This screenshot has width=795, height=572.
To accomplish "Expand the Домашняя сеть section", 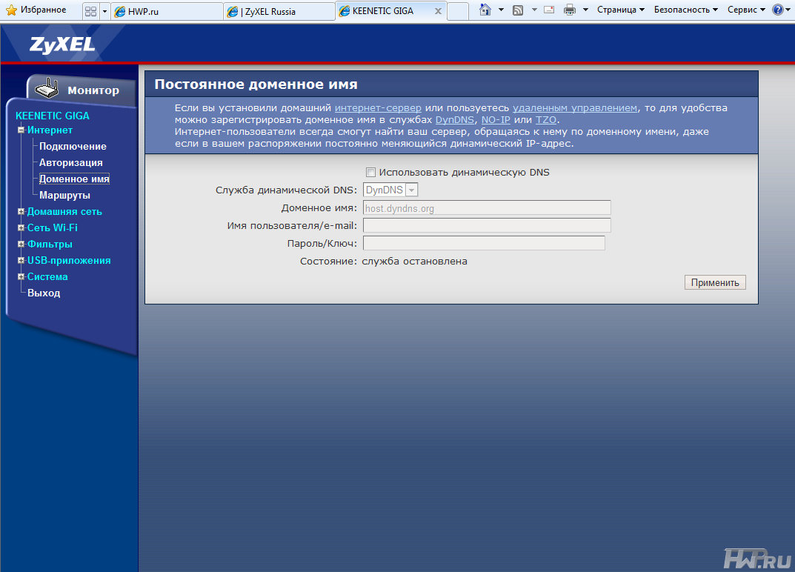I will (21, 211).
